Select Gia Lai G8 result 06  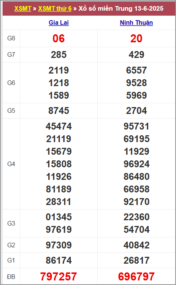(59, 38)
